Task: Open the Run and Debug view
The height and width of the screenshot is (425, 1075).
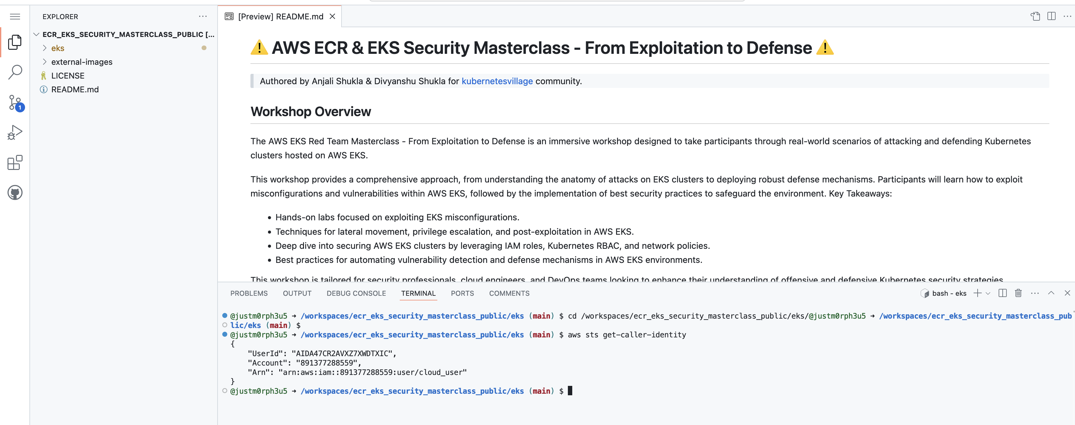Action: coord(15,133)
